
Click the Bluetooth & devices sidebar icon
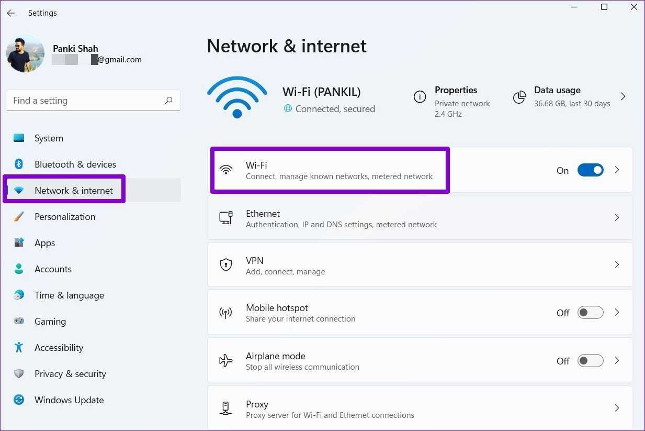[x=19, y=164]
